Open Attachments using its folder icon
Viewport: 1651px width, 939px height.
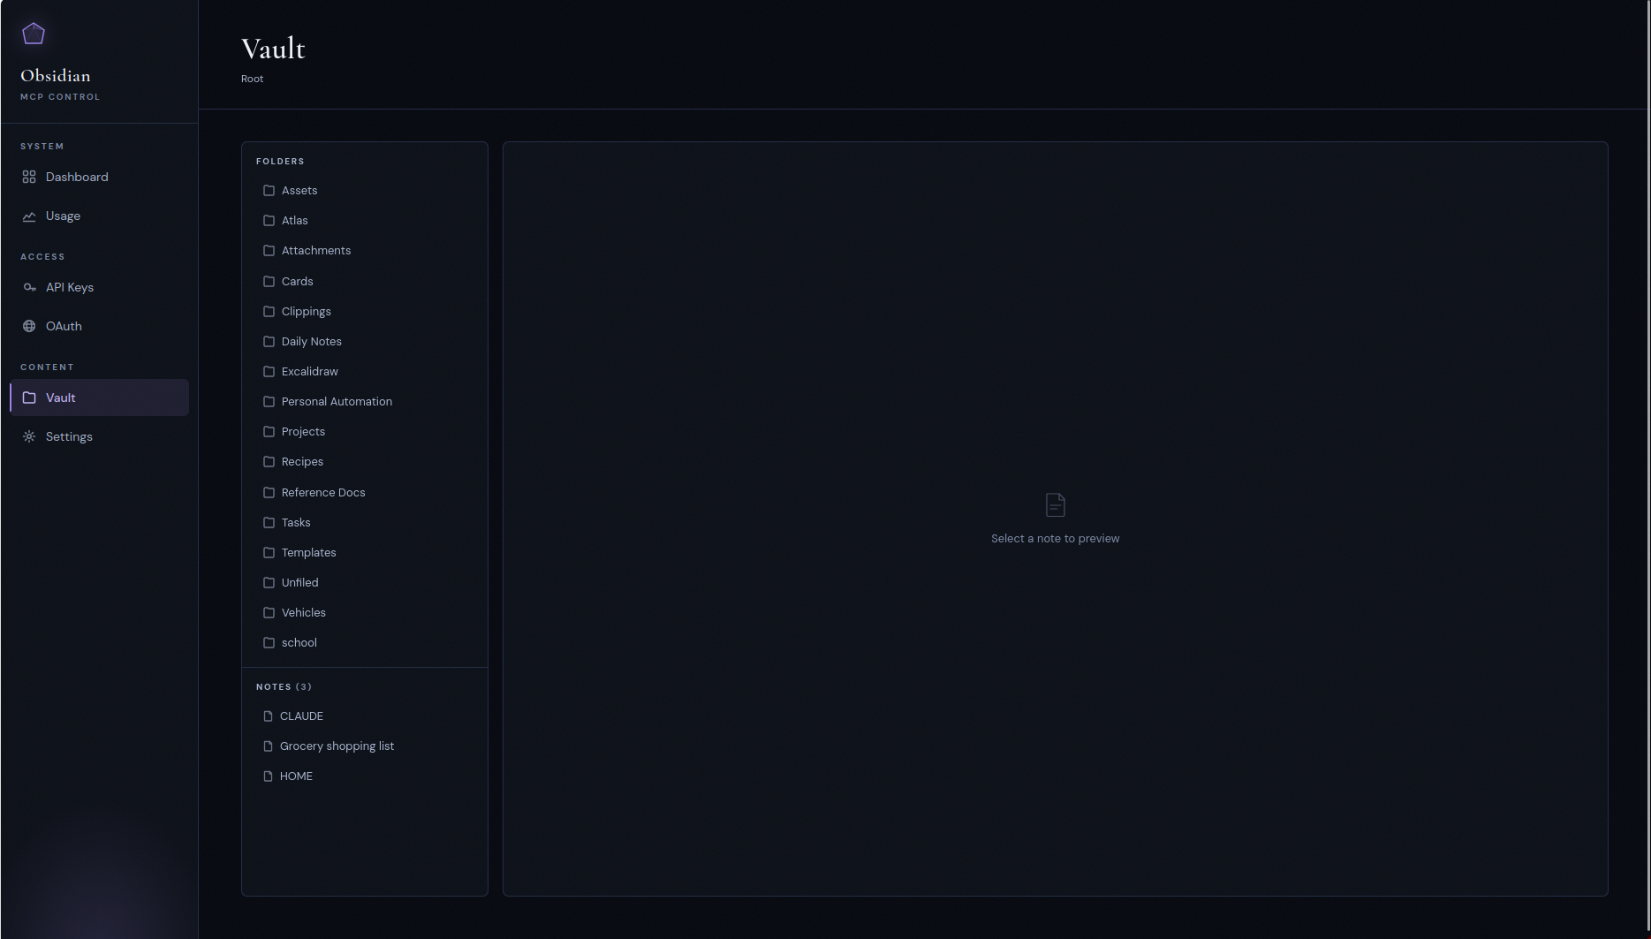tap(269, 251)
